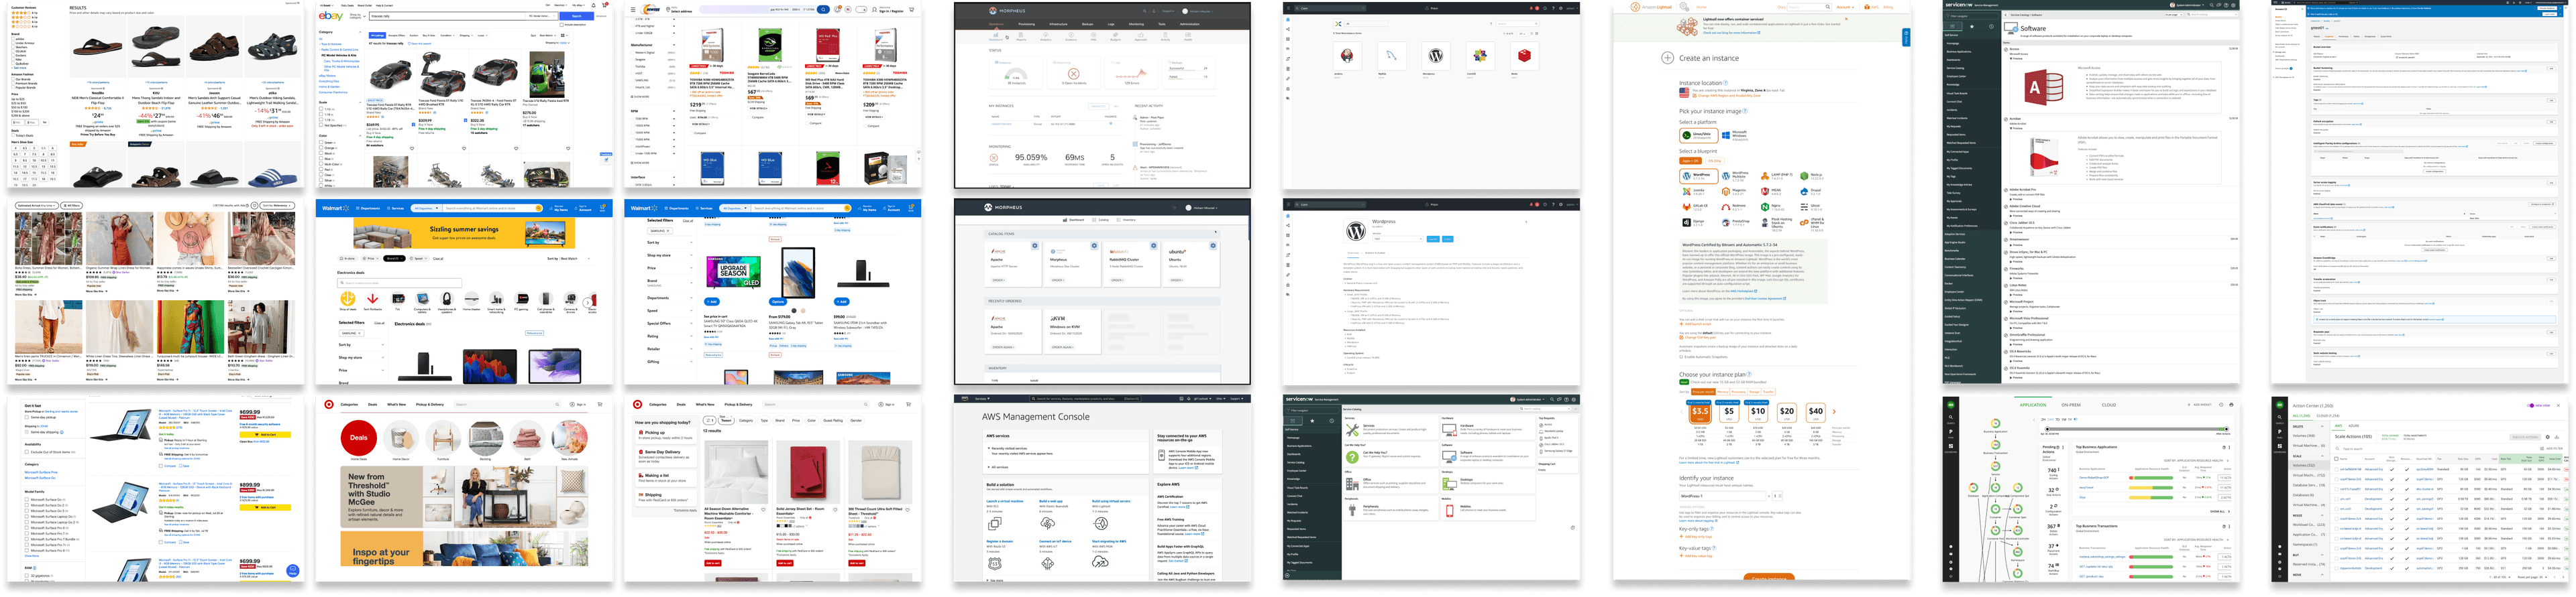This screenshot has height=597, width=2576.
Task: Open the Account dropdown in Lightsail header
Action: pos(1846,7)
